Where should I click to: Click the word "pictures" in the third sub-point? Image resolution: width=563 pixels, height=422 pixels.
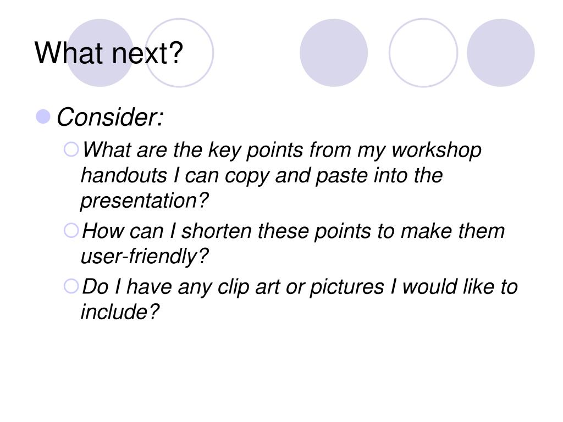tap(346, 287)
